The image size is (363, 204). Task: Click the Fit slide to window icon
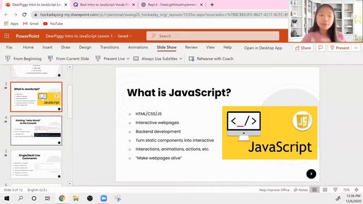tap(357, 190)
